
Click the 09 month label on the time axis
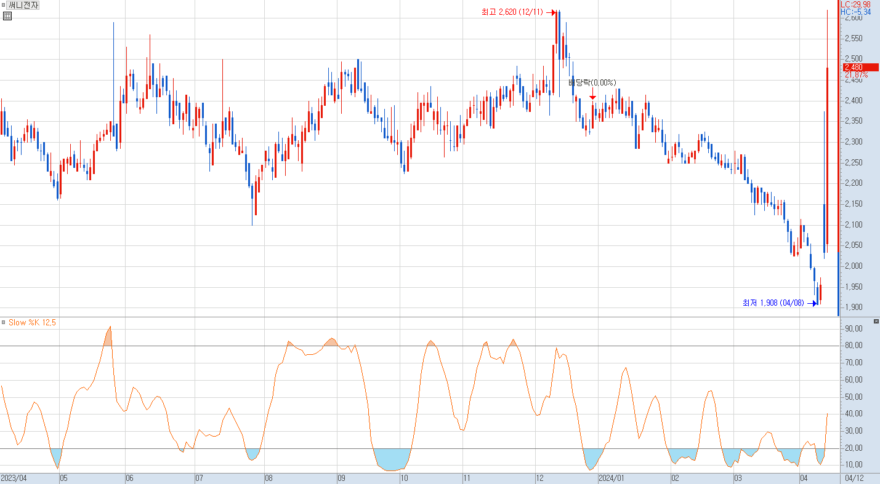[x=341, y=478]
